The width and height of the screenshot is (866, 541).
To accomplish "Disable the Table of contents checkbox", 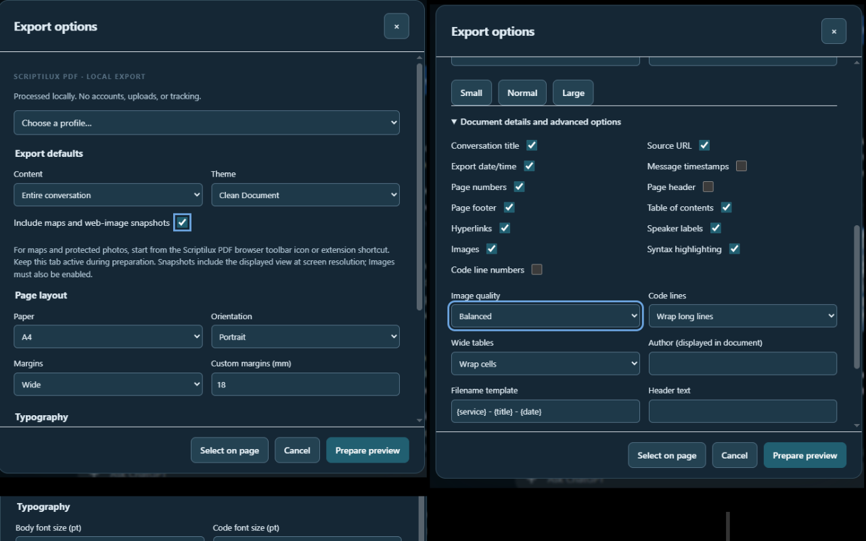I will 726,208.
